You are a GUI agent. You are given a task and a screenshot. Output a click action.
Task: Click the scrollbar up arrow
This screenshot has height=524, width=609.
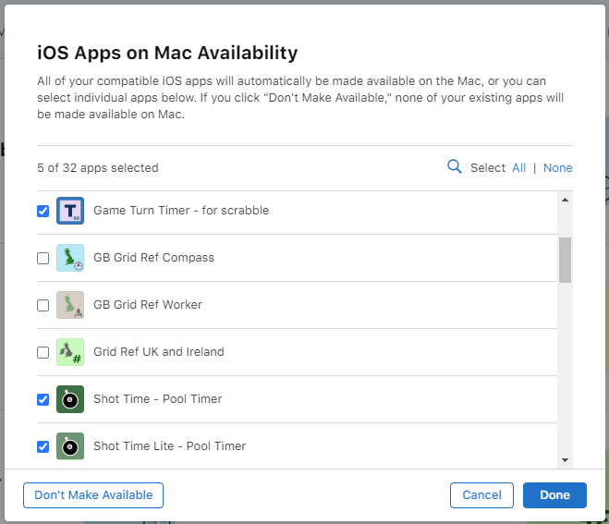pyautogui.click(x=566, y=200)
